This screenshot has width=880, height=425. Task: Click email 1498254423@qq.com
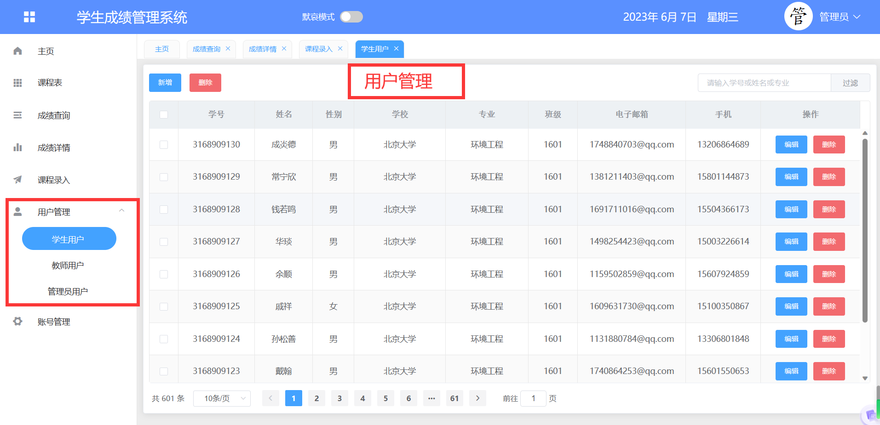click(632, 242)
